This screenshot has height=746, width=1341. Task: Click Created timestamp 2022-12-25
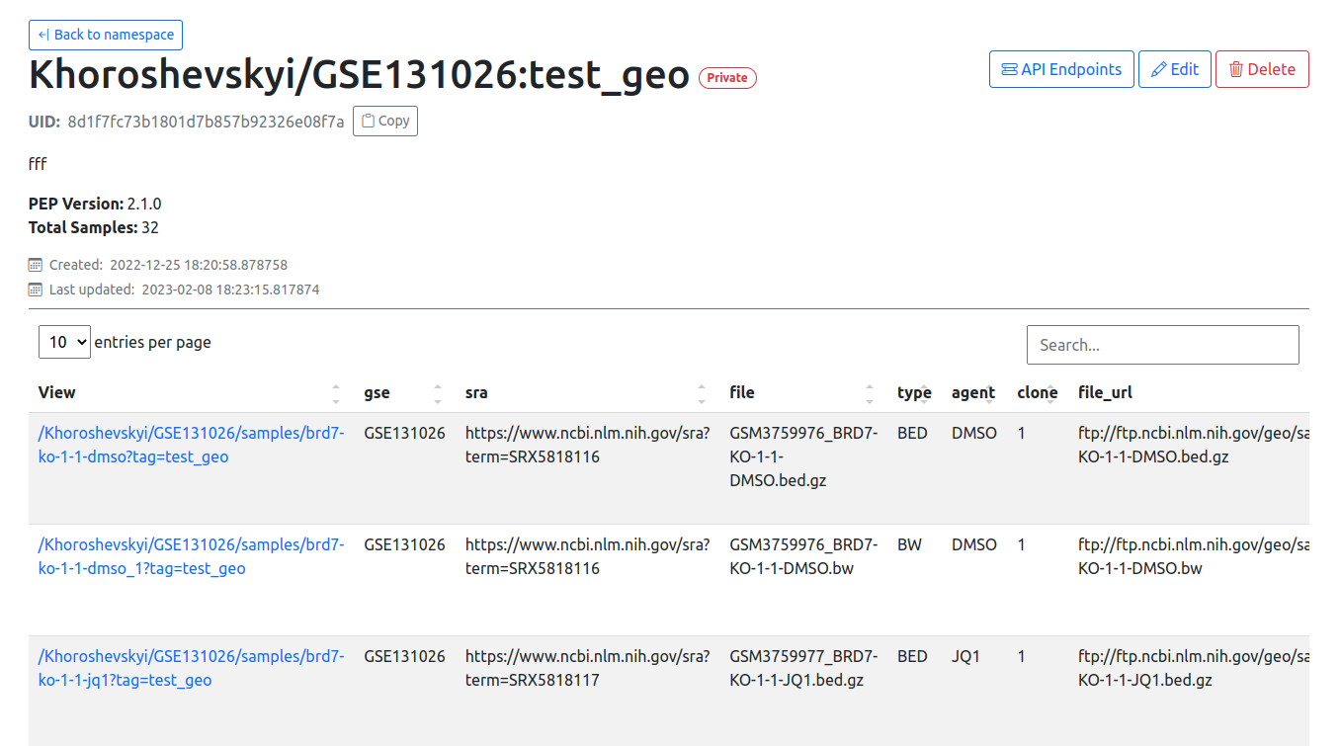click(199, 265)
